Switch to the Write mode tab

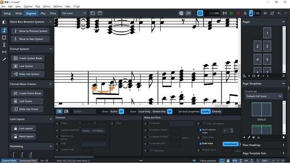tap(18, 13)
